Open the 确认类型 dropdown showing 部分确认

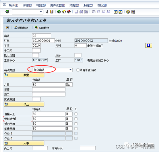tap(52, 70)
